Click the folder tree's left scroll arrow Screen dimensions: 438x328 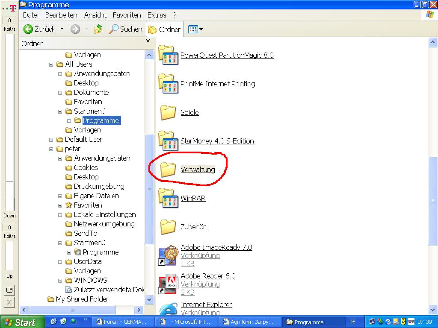click(x=24, y=310)
